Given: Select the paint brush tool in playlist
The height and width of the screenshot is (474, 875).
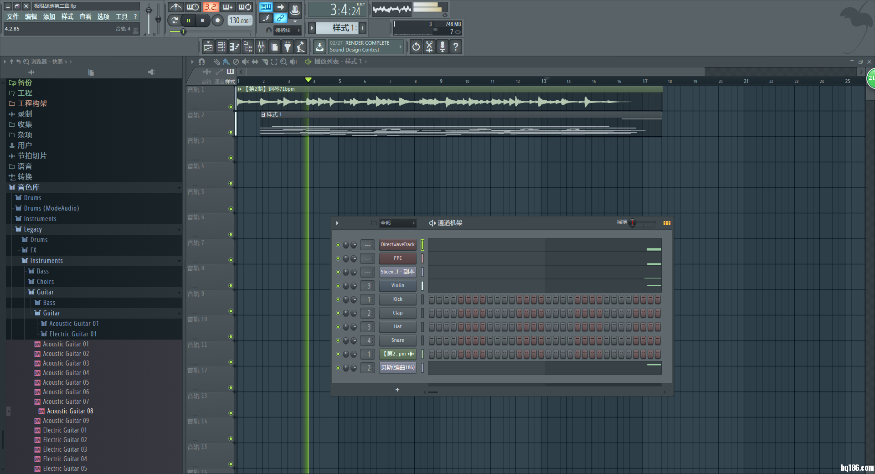Looking at the screenshot, I should (226, 62).
